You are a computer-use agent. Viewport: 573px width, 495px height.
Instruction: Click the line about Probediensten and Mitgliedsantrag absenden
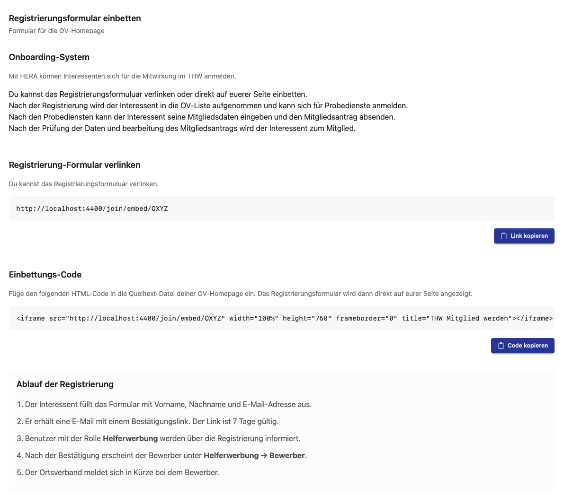click(202, 117)
